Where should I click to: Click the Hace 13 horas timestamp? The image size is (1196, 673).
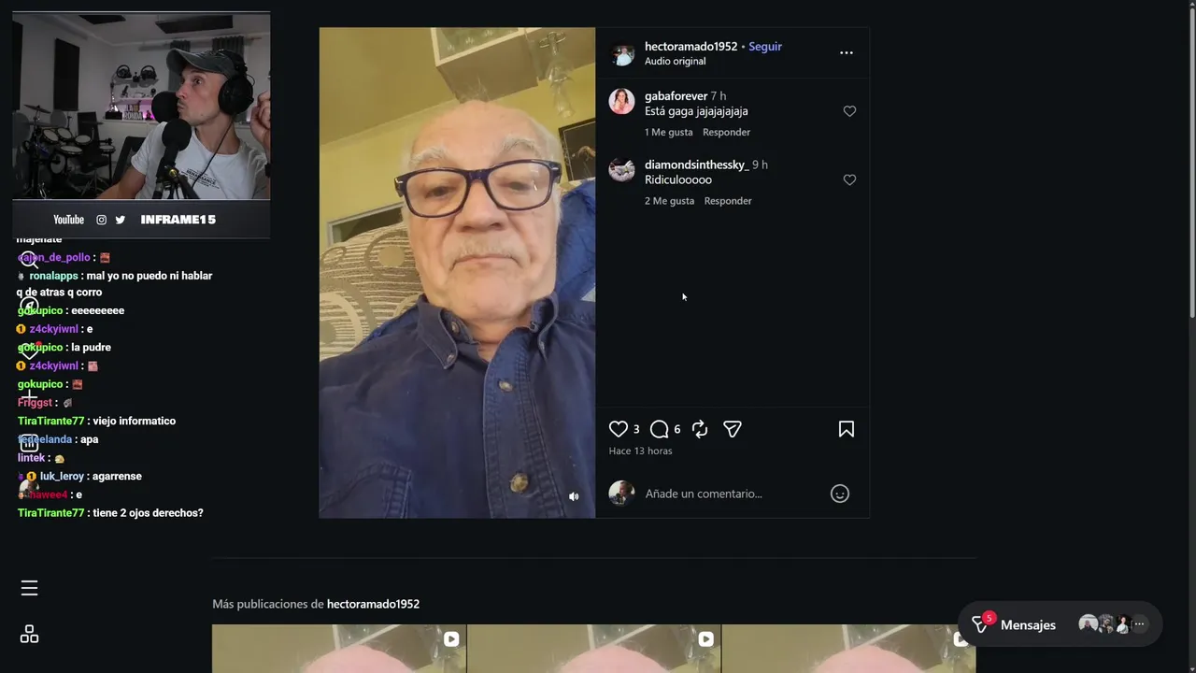(640, 451)
